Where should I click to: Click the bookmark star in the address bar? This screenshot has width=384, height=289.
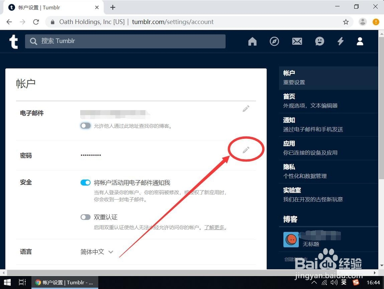tap(345, 22)
